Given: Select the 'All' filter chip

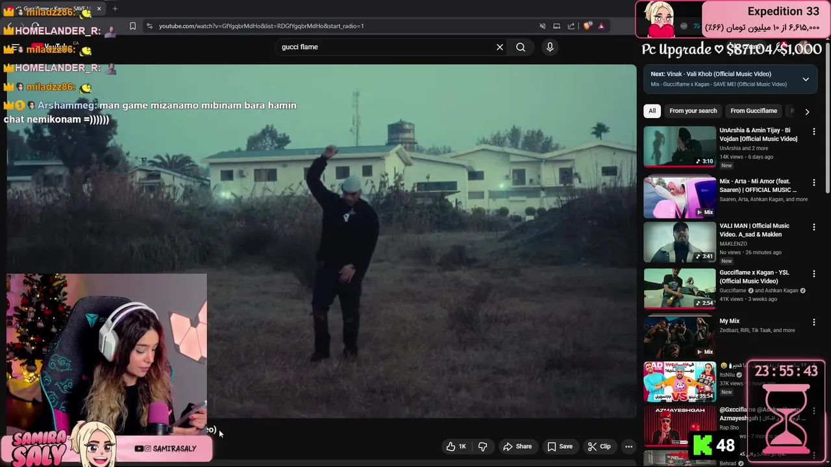Looking at the screenshot, I should (x=652, y=111).
